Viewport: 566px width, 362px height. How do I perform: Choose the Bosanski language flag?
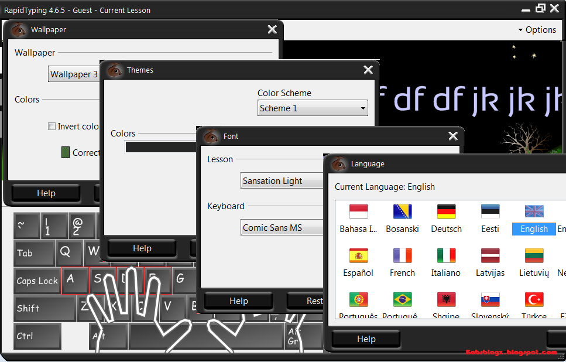[402, 211]
